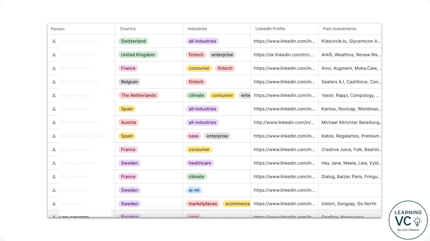Click the saas tag in the Katoo row

coord(194,136)
